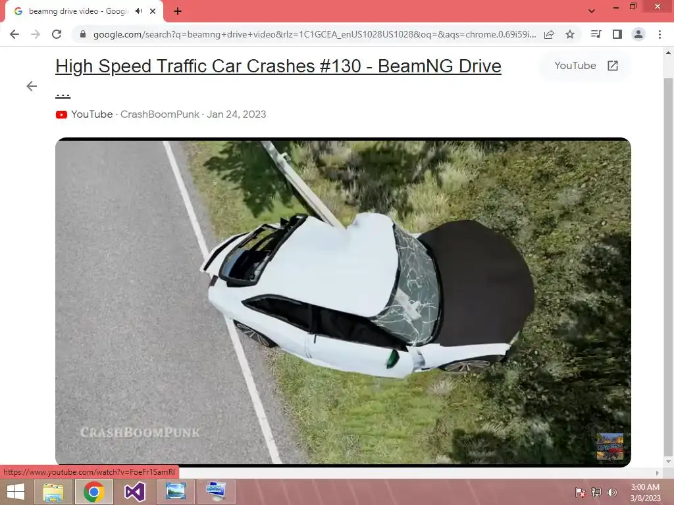Screen dimensions: 674x505
Task: Click the Action Center flag tray icon
Action: point(580,492)
